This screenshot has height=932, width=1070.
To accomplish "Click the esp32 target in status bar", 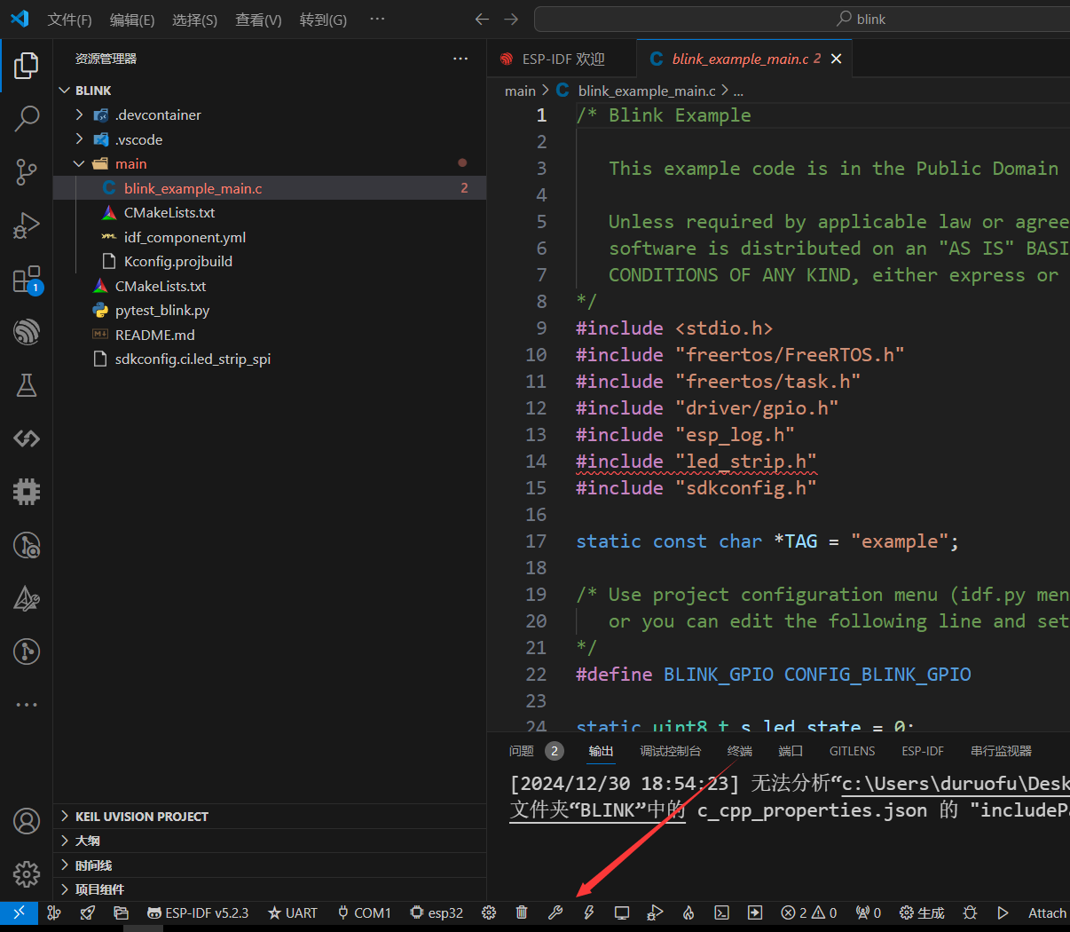I will point(437,912).
